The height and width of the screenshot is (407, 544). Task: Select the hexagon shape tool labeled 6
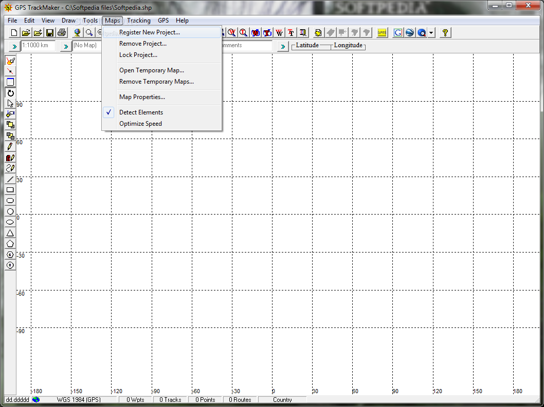pos(10,255)
